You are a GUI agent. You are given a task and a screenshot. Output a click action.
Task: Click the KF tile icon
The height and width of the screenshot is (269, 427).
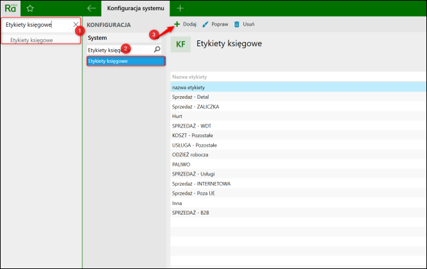point(180,44)
